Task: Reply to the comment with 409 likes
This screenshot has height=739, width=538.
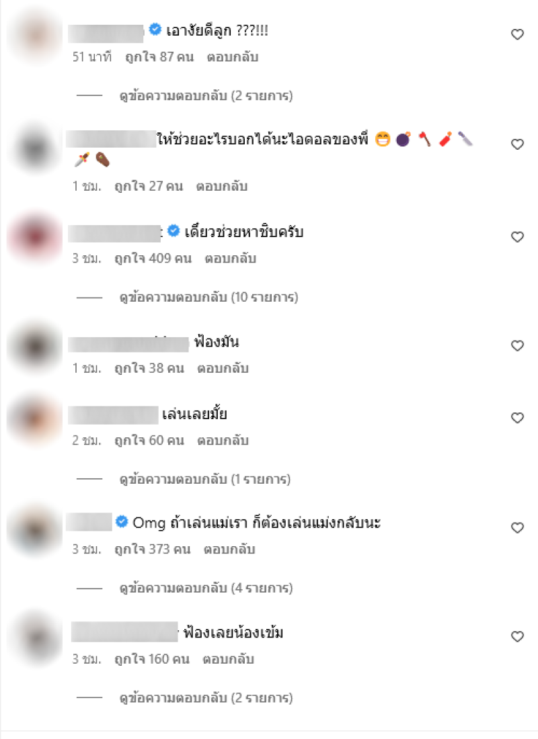Action: pos(230,258)
